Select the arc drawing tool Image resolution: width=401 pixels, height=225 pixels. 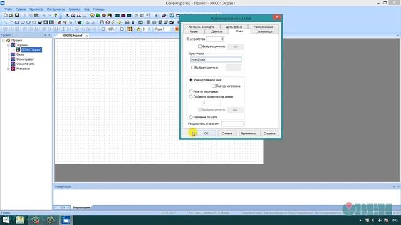11,22
